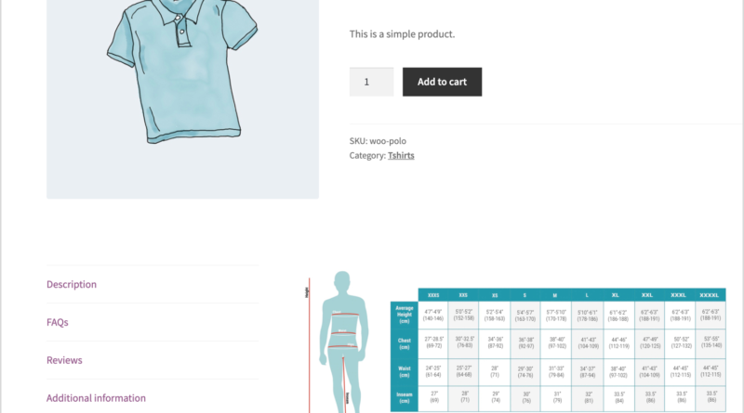This screenshot has height=413, width=744.
Task: Click the XXXS size column header
Action: click(x=432, y=294)
